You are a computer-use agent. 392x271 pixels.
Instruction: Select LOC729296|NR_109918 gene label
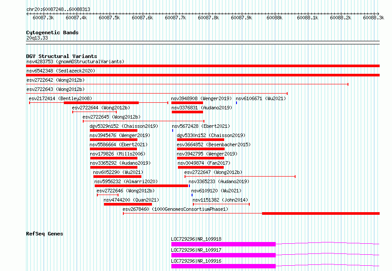(x=196, y=239)
